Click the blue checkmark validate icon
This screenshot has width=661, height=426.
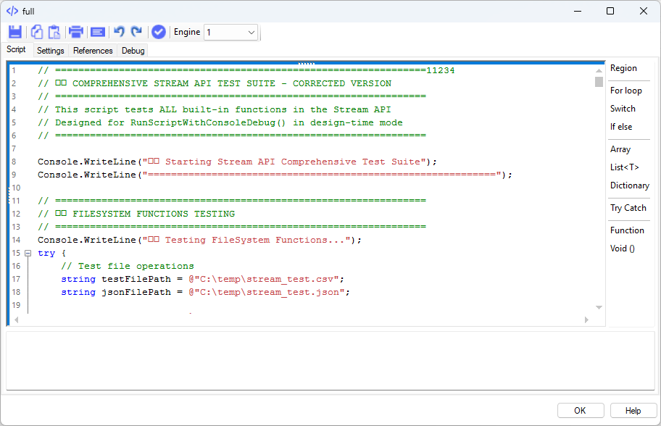click(x=159, y=32)
